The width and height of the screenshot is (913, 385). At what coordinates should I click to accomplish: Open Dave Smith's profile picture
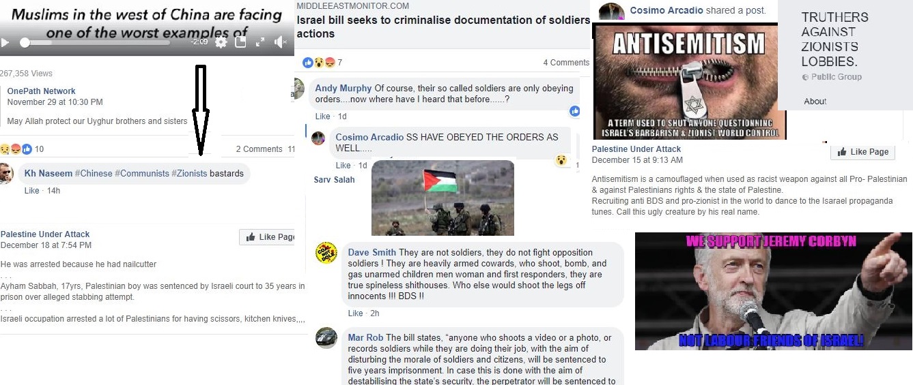[x=326, y=253]
